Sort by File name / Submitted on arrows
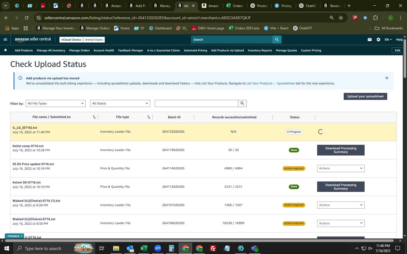This screenshot has width=407, height=254. click(94, 117)
